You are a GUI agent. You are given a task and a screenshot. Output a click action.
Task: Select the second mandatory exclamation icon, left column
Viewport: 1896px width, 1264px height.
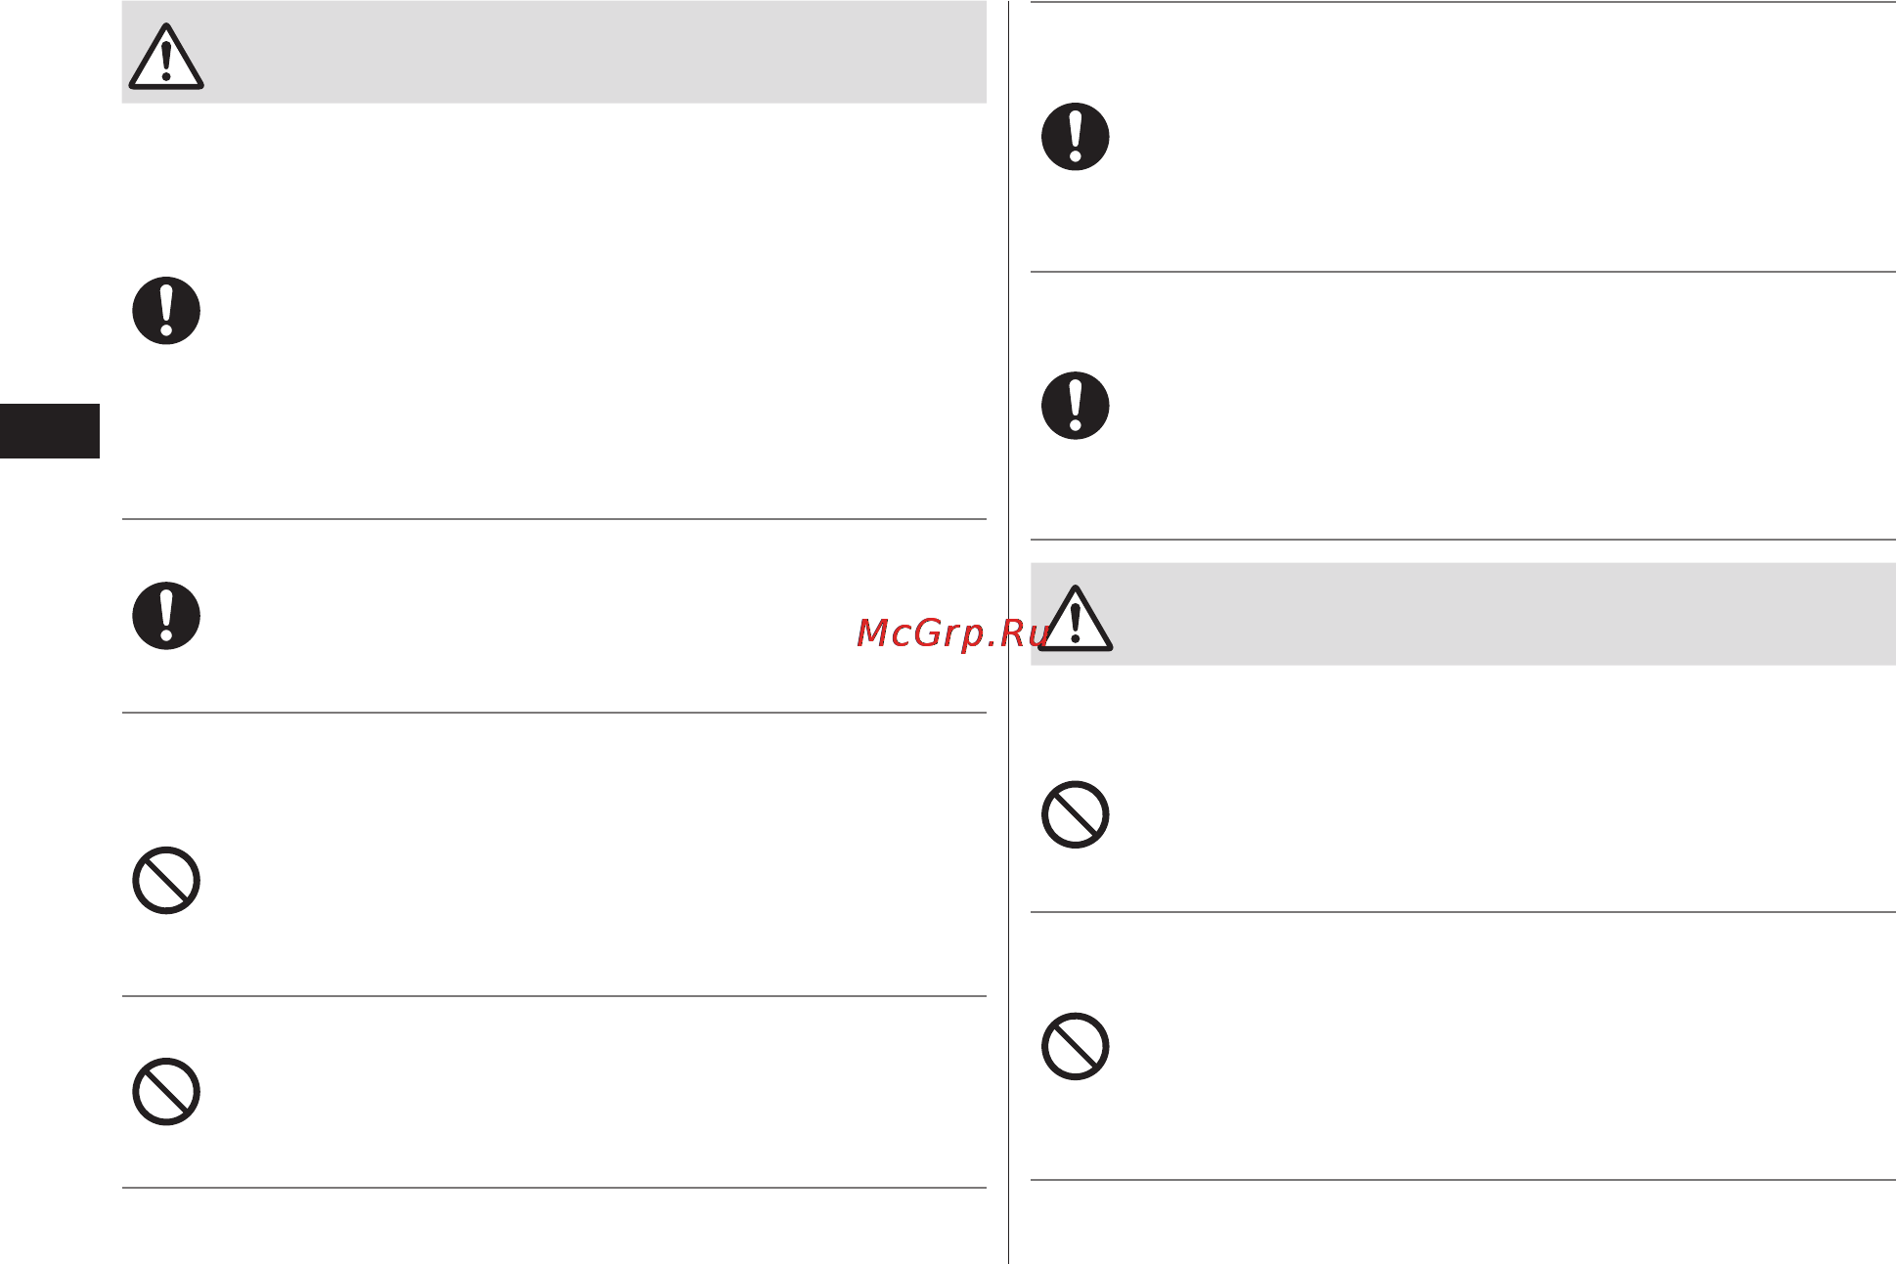166,616
